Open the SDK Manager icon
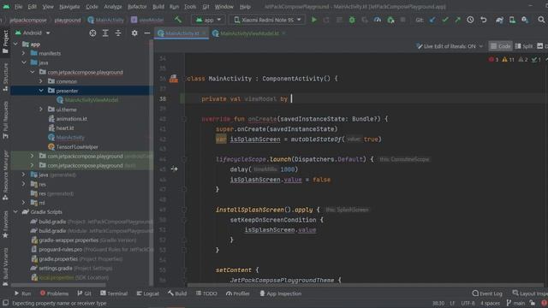Screen dimensions: 548x308 (525, 20)
